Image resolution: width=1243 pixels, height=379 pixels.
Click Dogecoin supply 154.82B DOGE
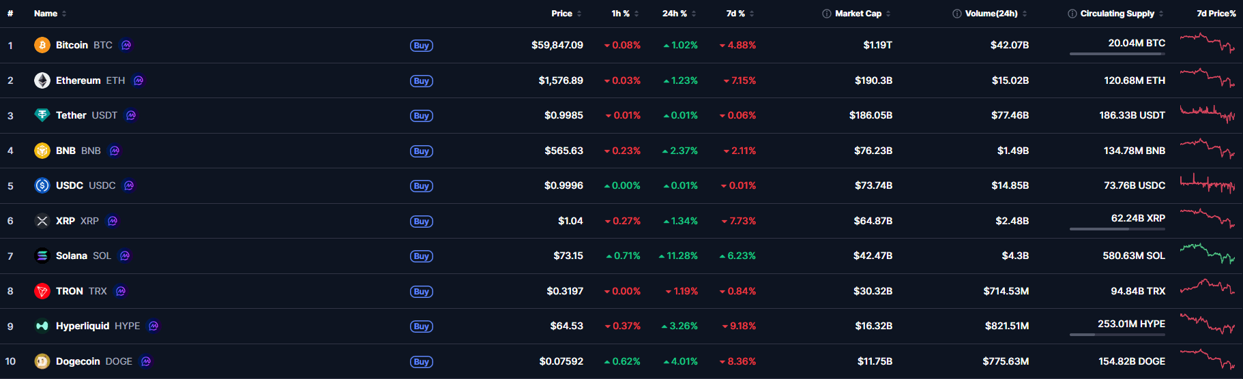(x=1132, y=361)
